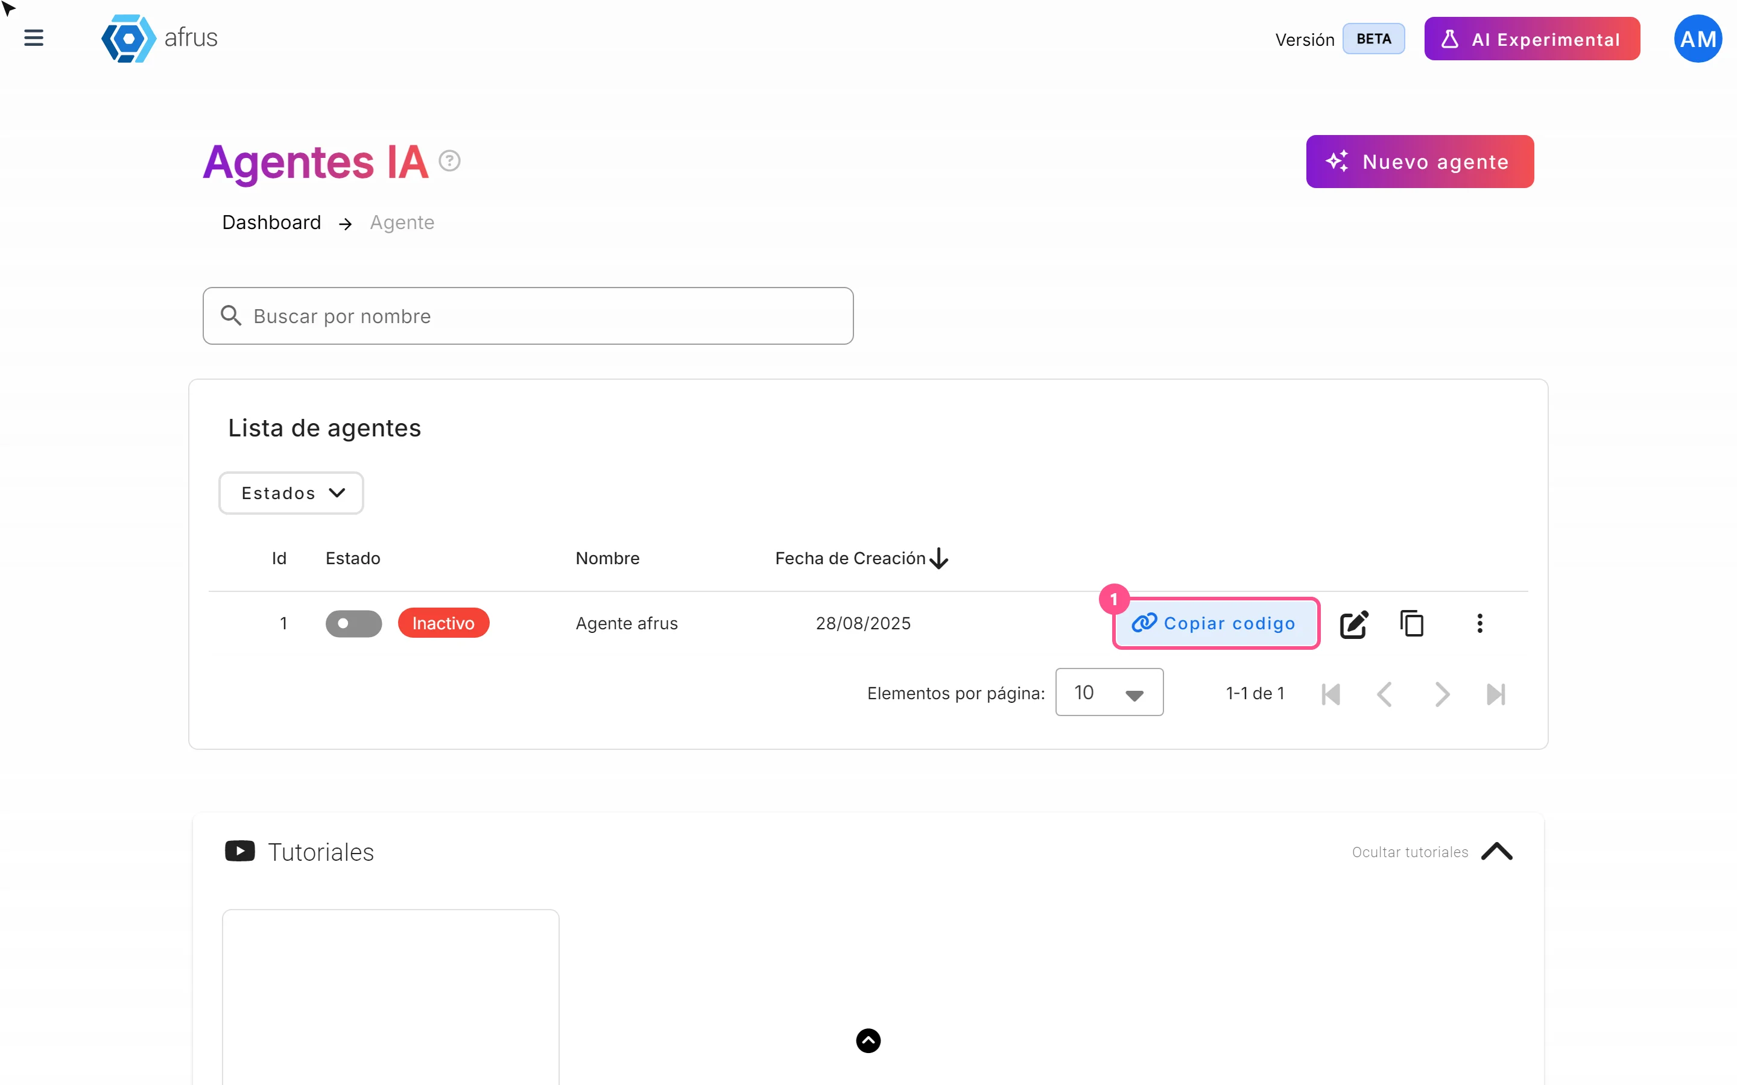Go to the previous page
1737x1085 pixels.
click(1385, 694)
